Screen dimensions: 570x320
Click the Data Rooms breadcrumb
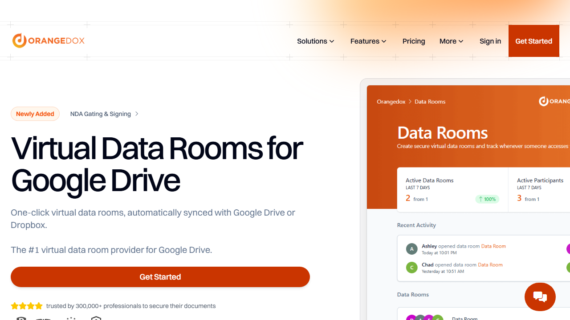(430, 101)
